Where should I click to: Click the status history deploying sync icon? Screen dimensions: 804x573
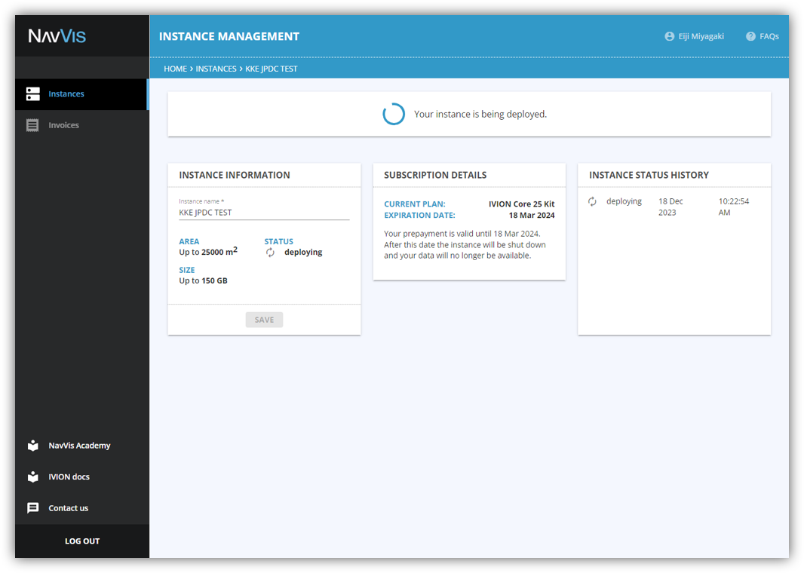pyautogui.click(x=592, y=201)
